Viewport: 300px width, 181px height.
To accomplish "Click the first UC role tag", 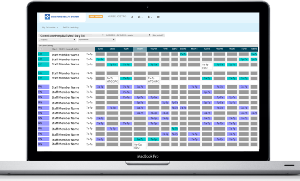I will point(43,54).
